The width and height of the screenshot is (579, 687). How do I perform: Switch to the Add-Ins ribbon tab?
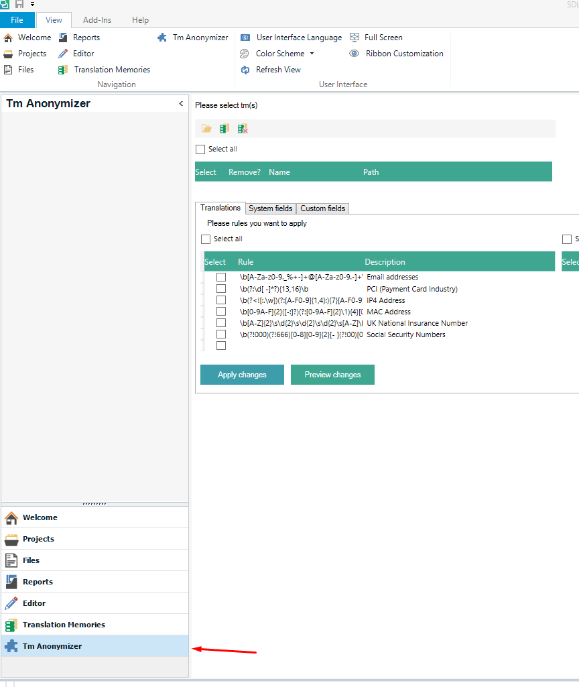[x=97, y=20]
